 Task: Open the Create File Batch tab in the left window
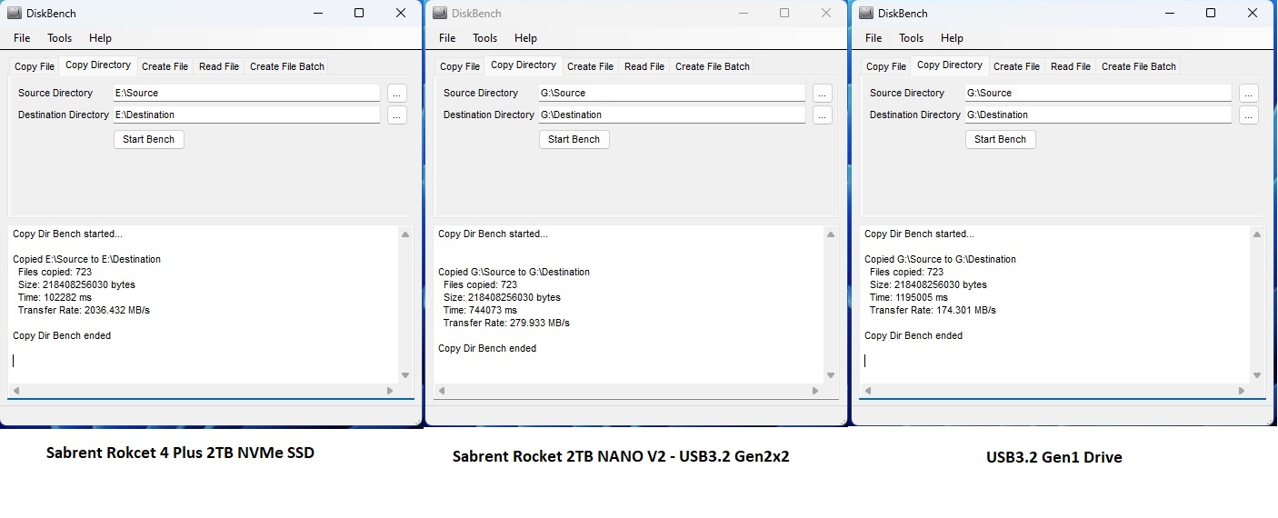tap(287, 66)
